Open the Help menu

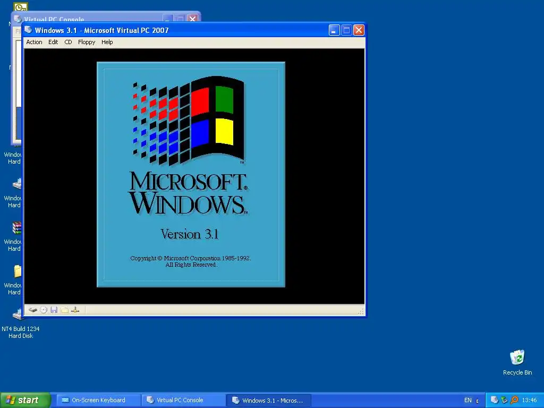click(x=107, y=42)
